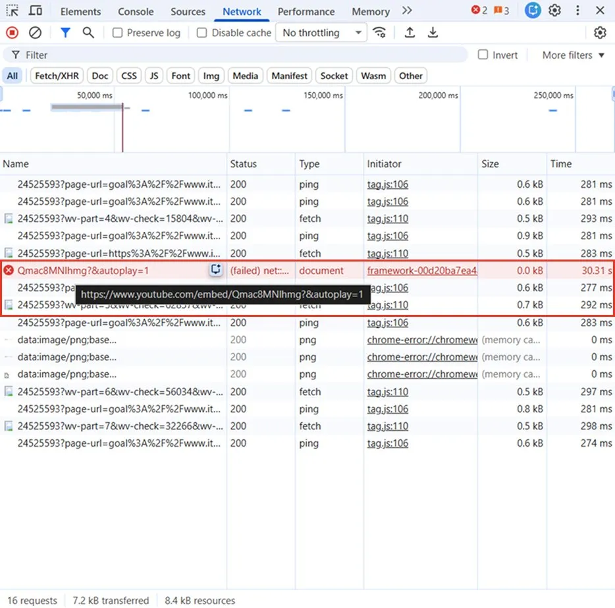The width and height of the screenshot is (615, 608).
Task: Clear the network log
Action: click(35, 32)
